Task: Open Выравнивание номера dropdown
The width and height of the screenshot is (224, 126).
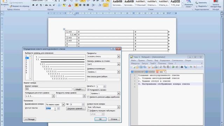Action: click(x=63, y=104)
